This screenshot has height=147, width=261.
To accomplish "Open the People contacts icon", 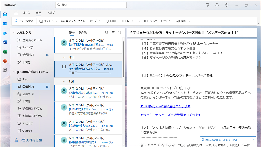I will pos(5,33).
